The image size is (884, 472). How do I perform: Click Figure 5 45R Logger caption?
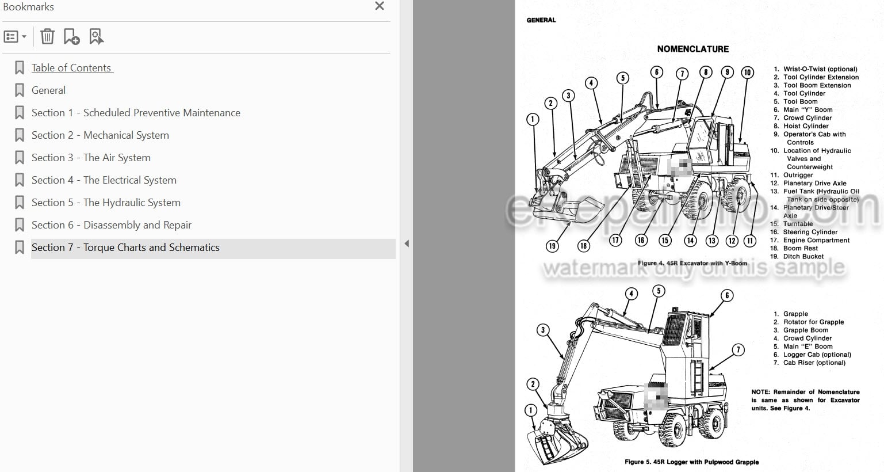pyautogui.click(x=691, y=462)
